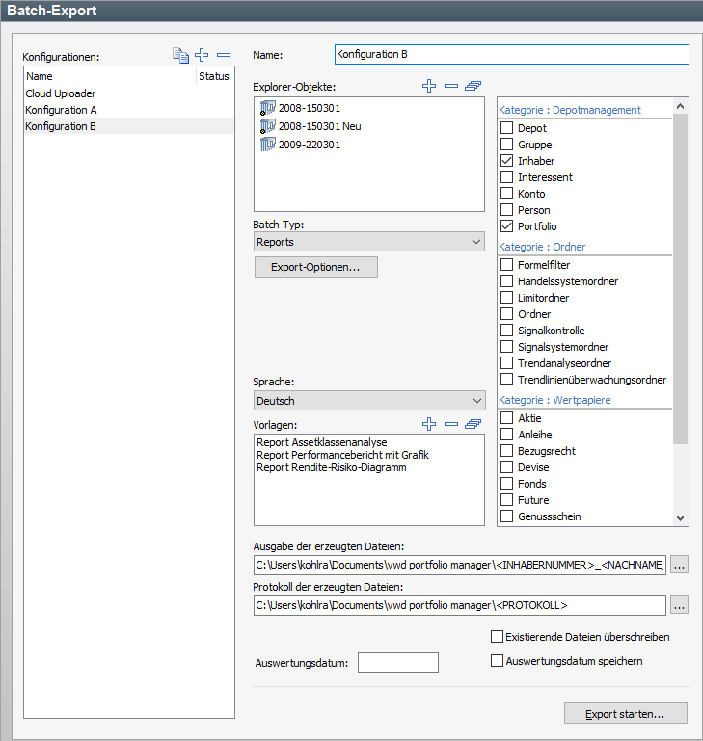
Task: Add a new configuration with plus icon
Action: point(202,56)
